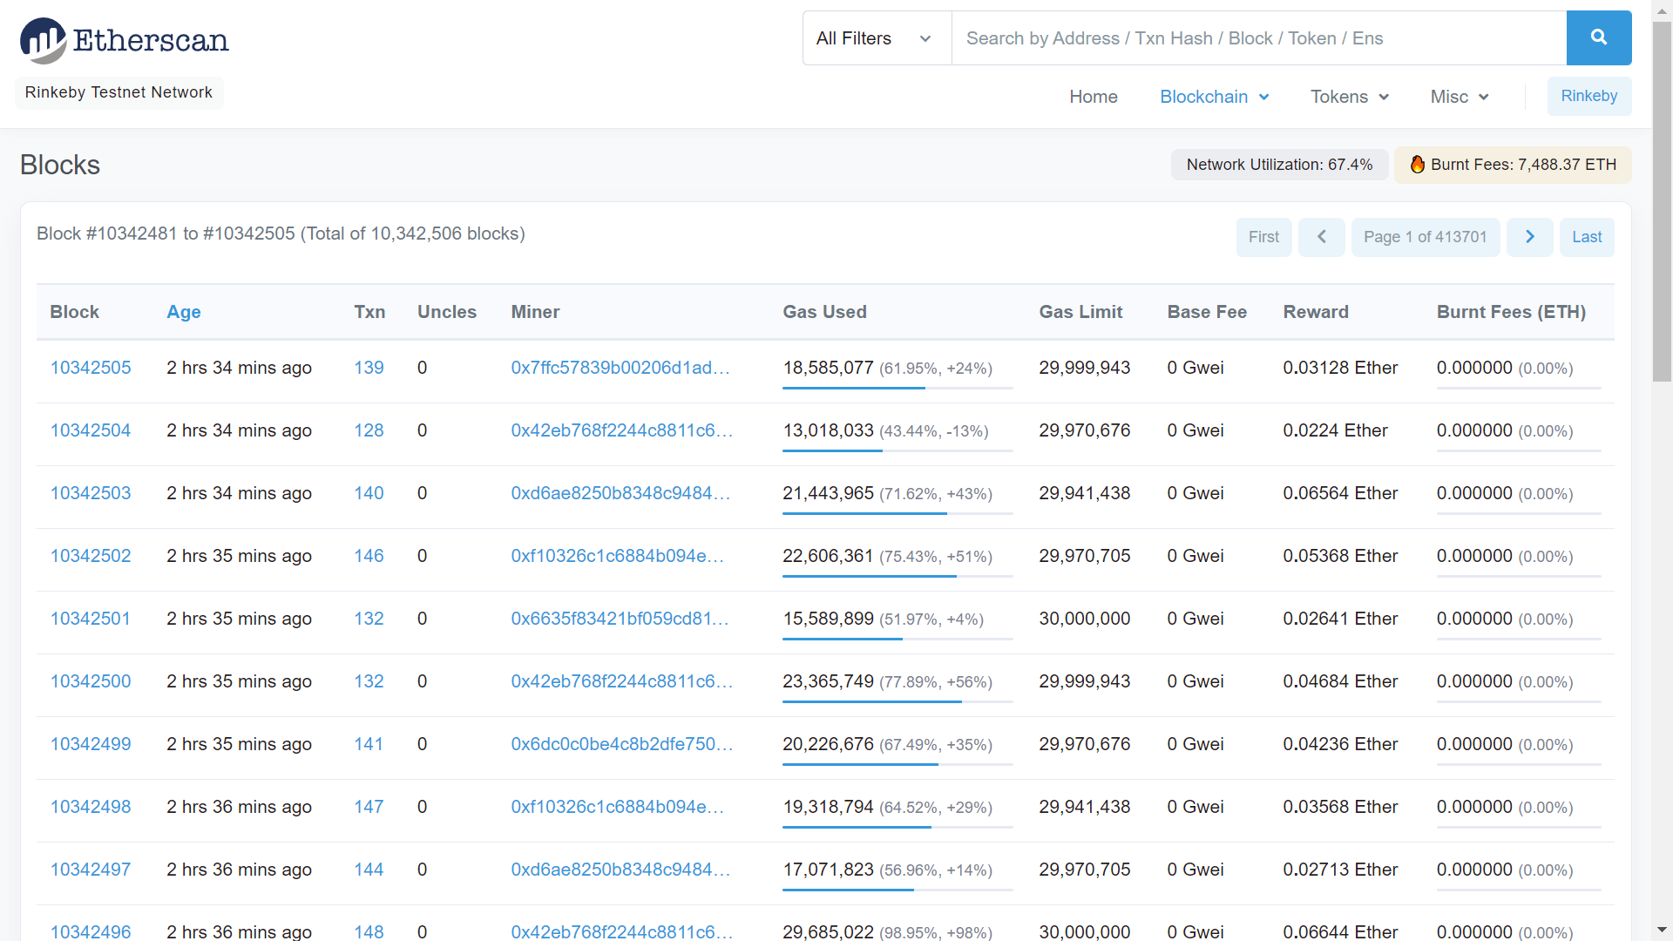
Task: Open miner 0xf10326c1c6884b094e for block 10342502
Action: (x=618, y=556)
